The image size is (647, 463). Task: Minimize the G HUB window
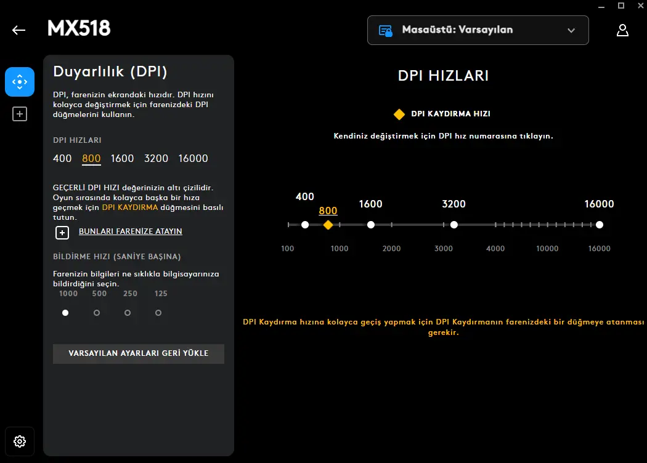[x=601, y=6]
